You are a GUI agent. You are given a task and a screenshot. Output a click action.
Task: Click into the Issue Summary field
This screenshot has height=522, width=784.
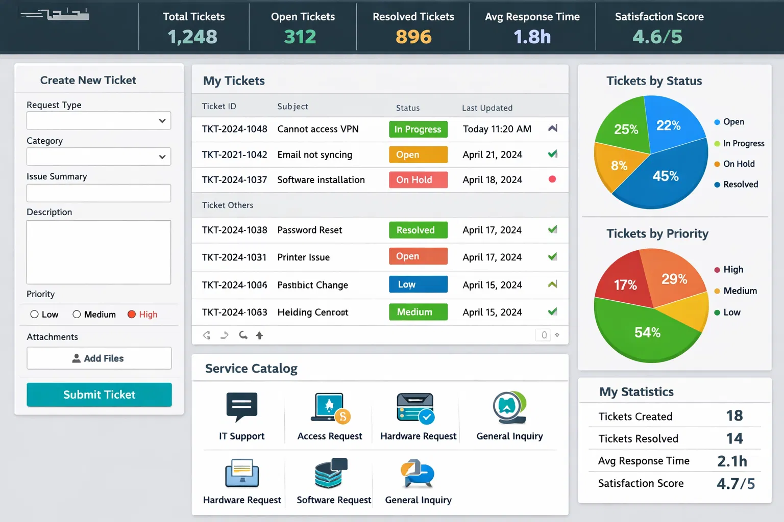(99, 193)
